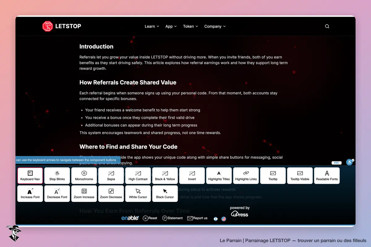371x247 pixels.
Task: Click the Decrease Font tile
Action: [57, 194]
